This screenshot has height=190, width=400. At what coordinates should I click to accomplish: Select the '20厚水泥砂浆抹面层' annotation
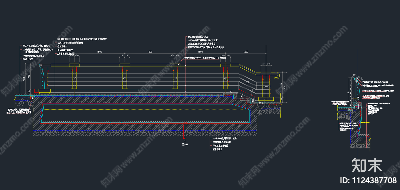(66, 54)
